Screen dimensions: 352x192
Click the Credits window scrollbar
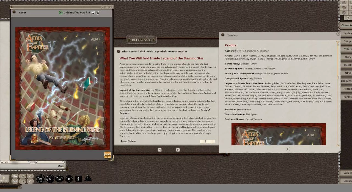(x=338, y=93)
